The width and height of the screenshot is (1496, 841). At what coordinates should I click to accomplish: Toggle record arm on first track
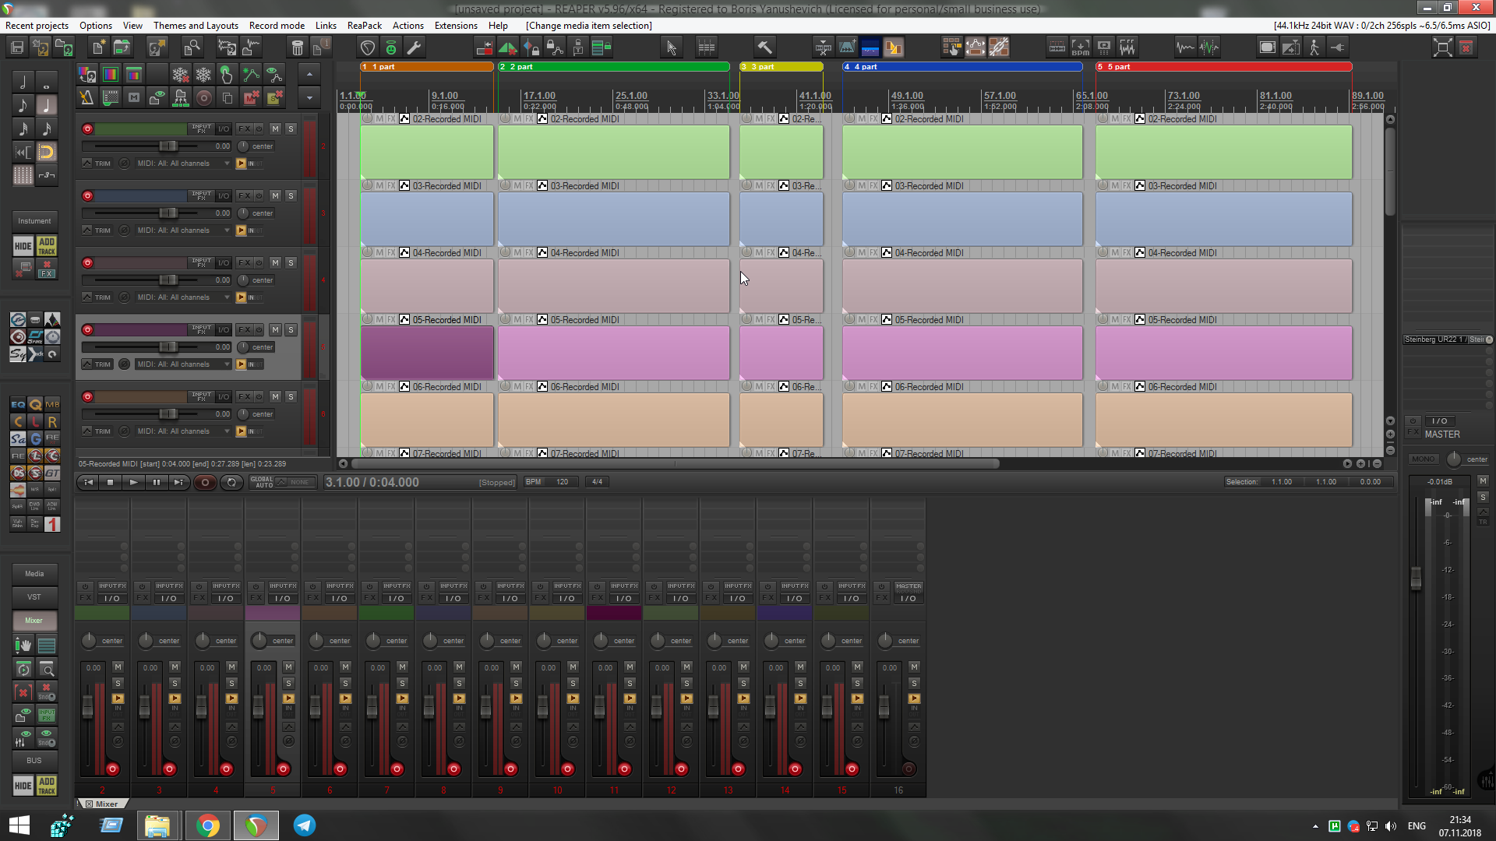87,129
